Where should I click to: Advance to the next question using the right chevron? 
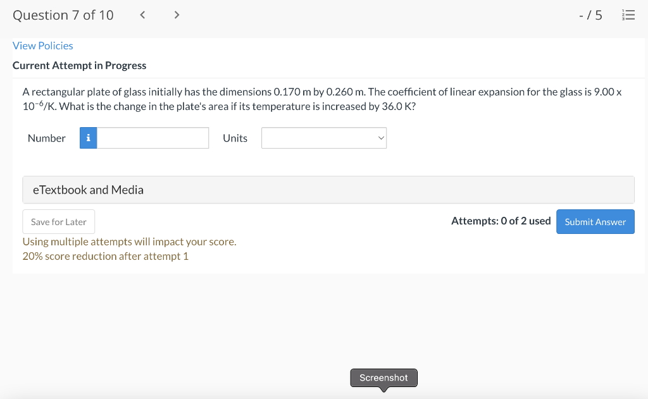click(177, 15)
